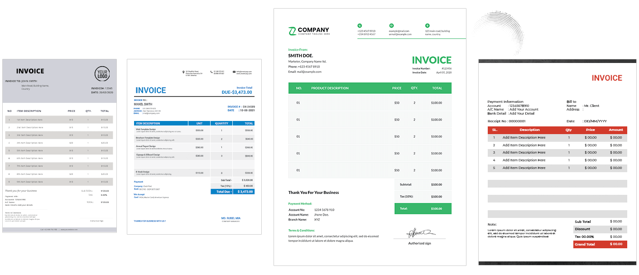This screenshot has height=275, width=639.
Task: Select the name SMITH DOE.
Action: coord(301,55)
